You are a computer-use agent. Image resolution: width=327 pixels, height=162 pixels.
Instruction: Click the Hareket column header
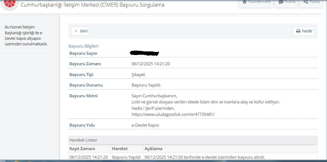(x=120, y=149)
